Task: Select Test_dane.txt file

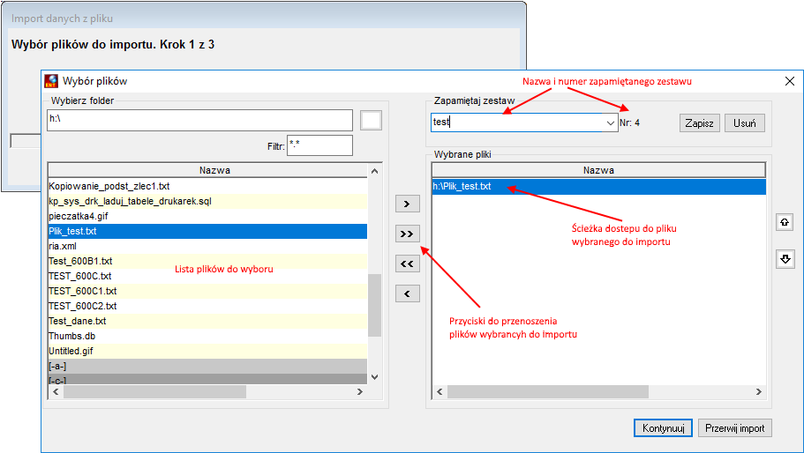Action: point(207,321)
